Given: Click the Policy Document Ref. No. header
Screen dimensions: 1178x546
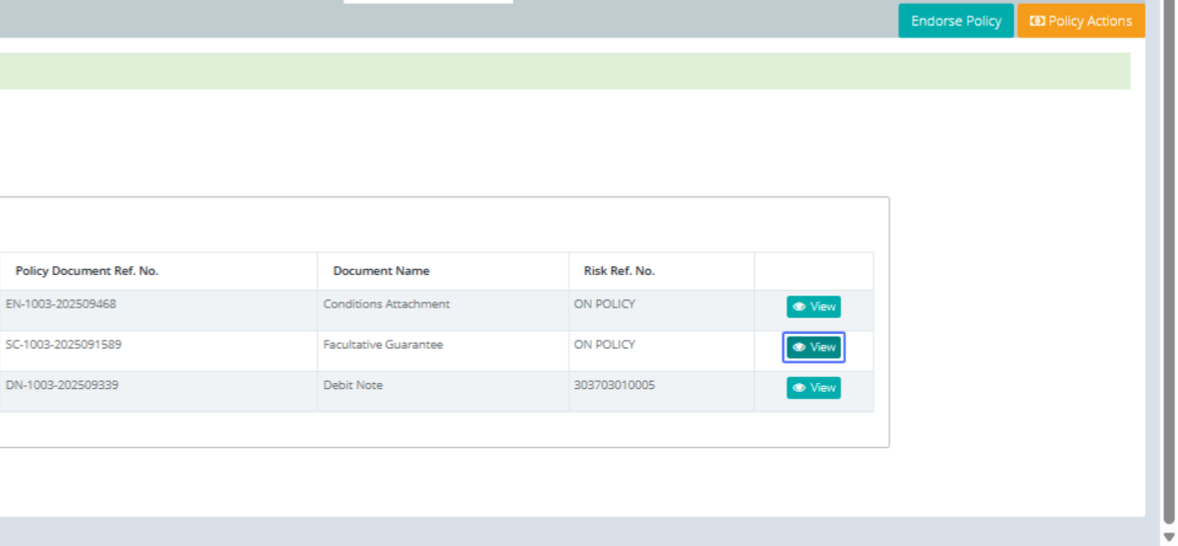Looking at the screenshot, I should pos(86,271).
